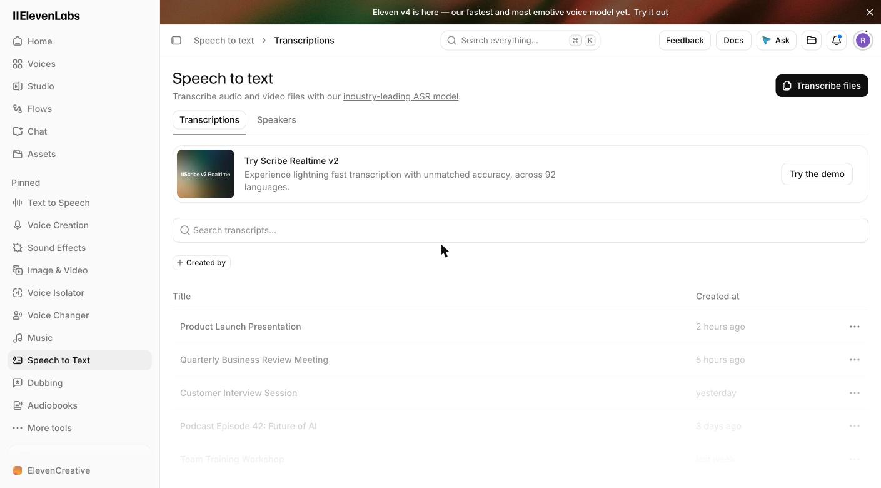Open options for Quarterly Business Review Meeting

[x=854, y=360]
